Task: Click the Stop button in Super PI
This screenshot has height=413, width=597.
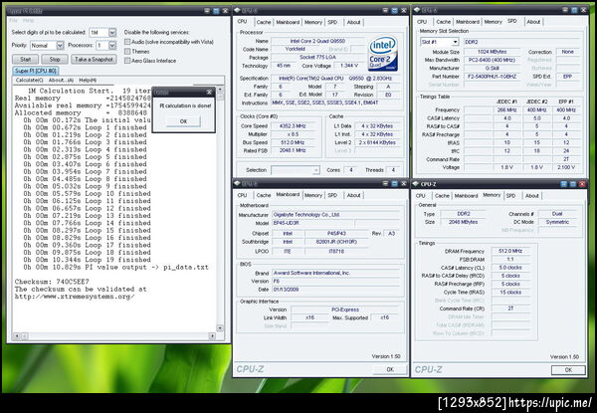Action: [55, 59]
